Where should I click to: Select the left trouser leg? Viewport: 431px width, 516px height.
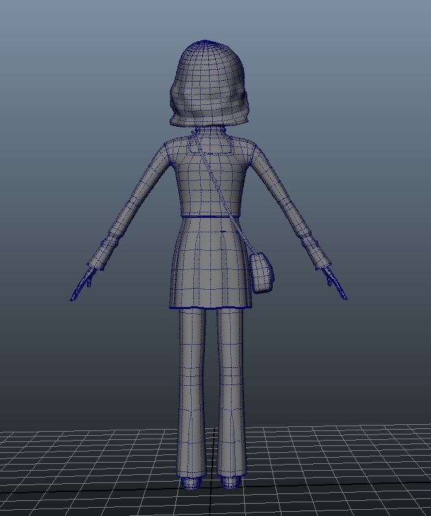191,384
